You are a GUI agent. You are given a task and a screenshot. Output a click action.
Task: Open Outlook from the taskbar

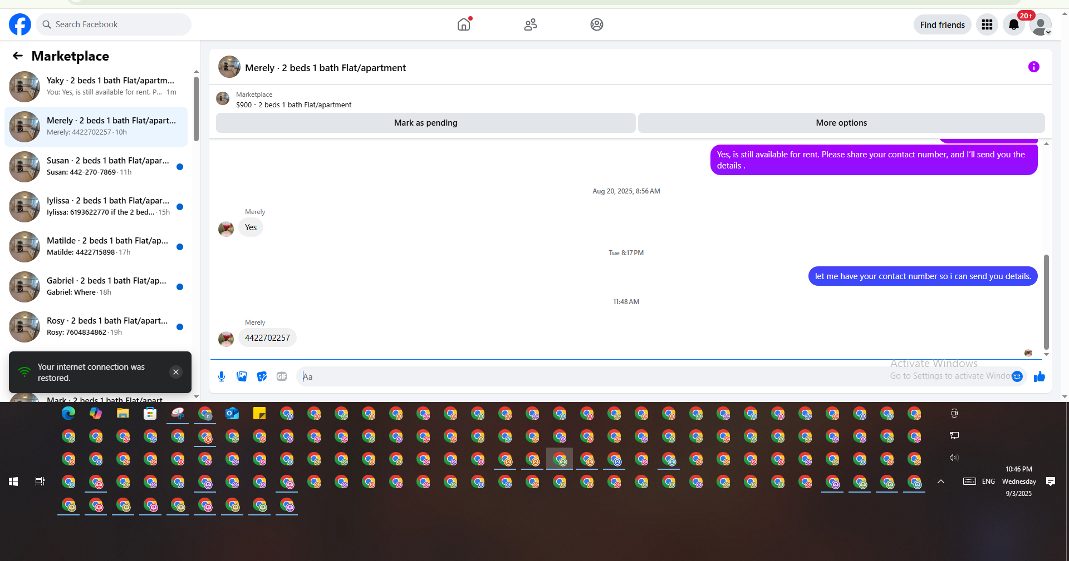coord(232,414)
